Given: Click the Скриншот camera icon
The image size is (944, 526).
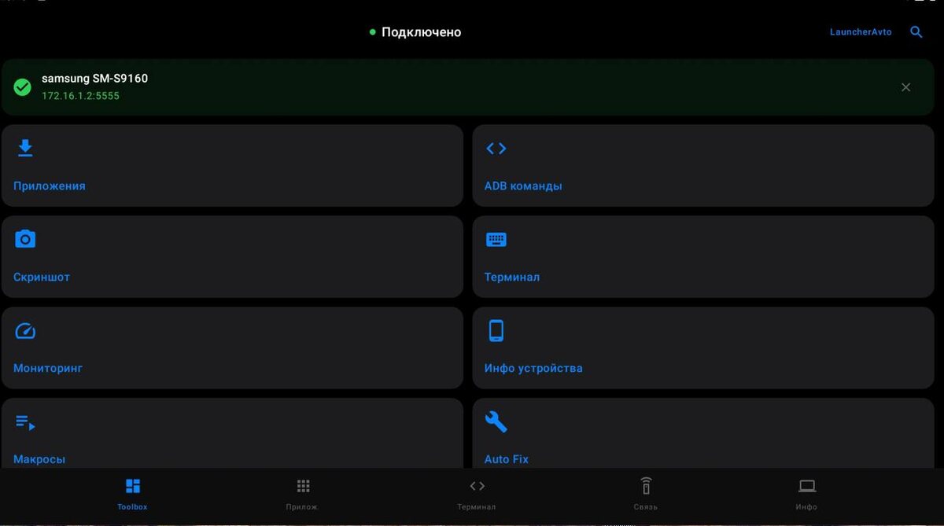Looking at the screenshot, I should pos(25,239).
